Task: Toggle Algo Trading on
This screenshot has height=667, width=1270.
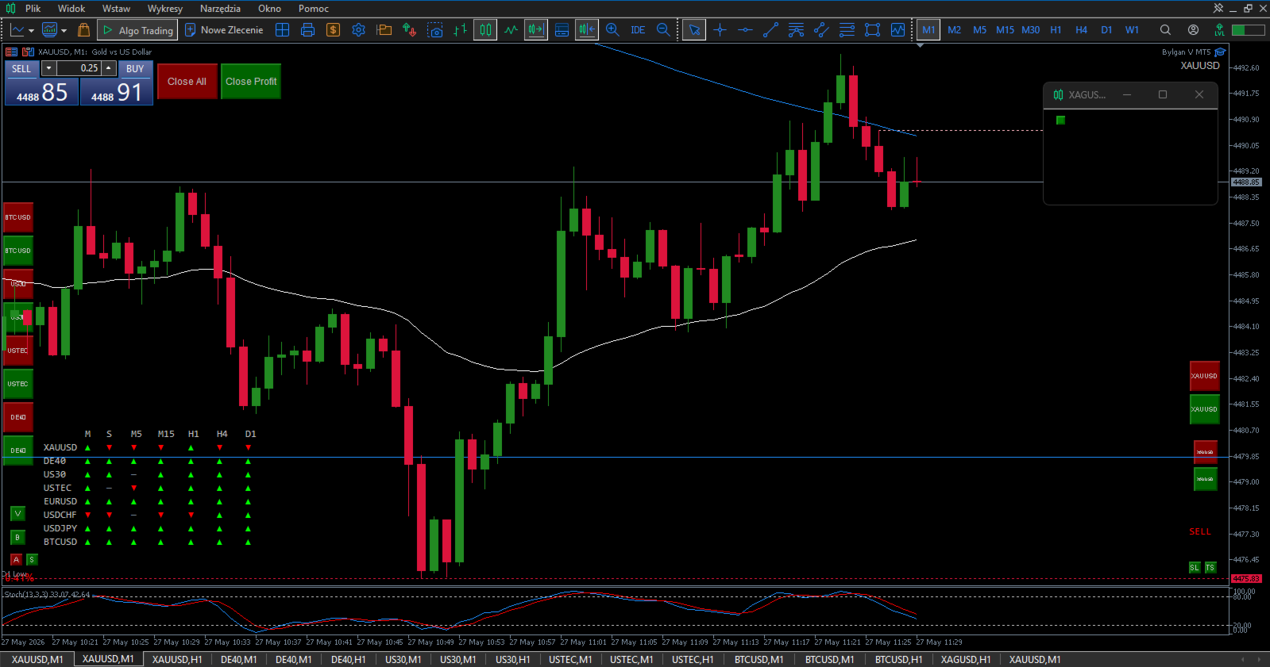Action: click(x=137, y=30)
